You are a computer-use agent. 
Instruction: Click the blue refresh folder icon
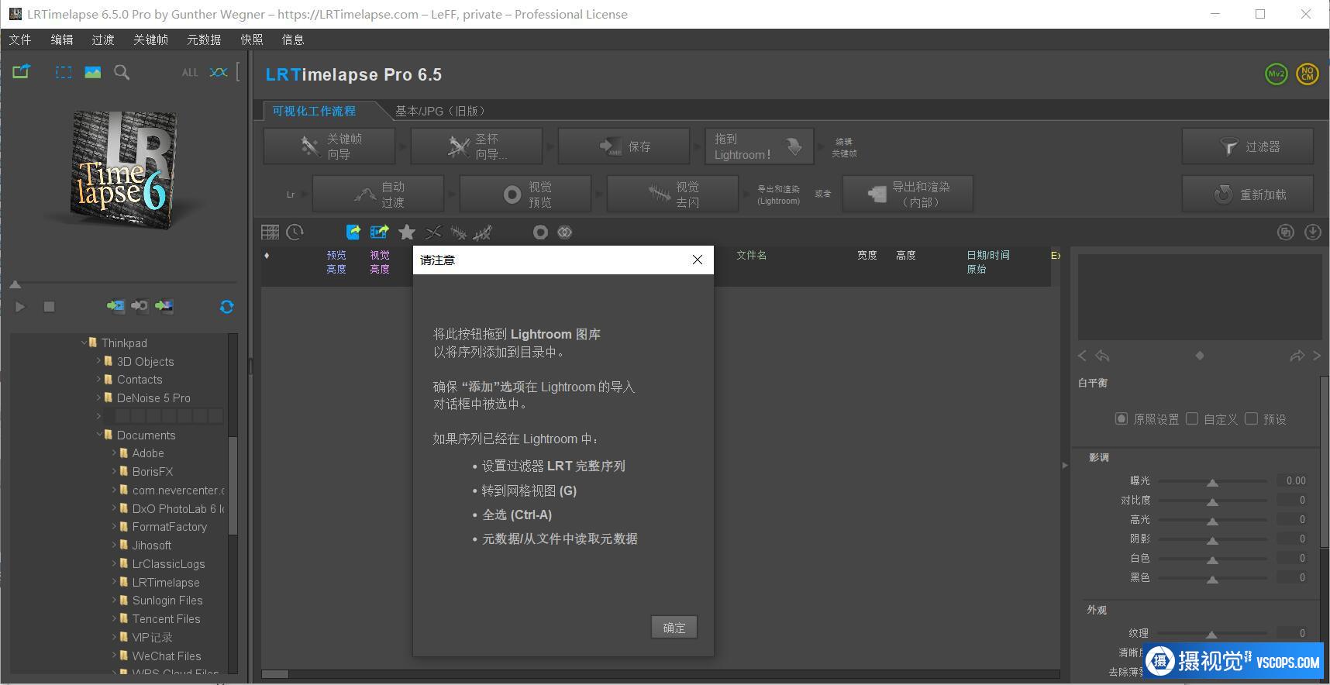[x=226, y=307]
